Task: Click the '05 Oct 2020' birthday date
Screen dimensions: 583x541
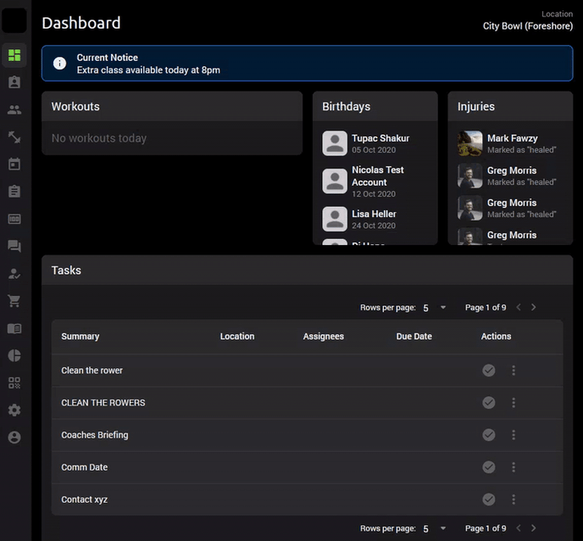Action: [x=374, y=150]
